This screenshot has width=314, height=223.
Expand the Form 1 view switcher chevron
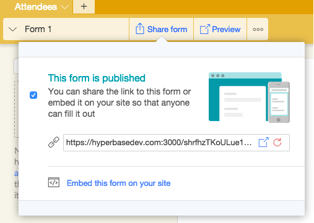coord(13,29)
